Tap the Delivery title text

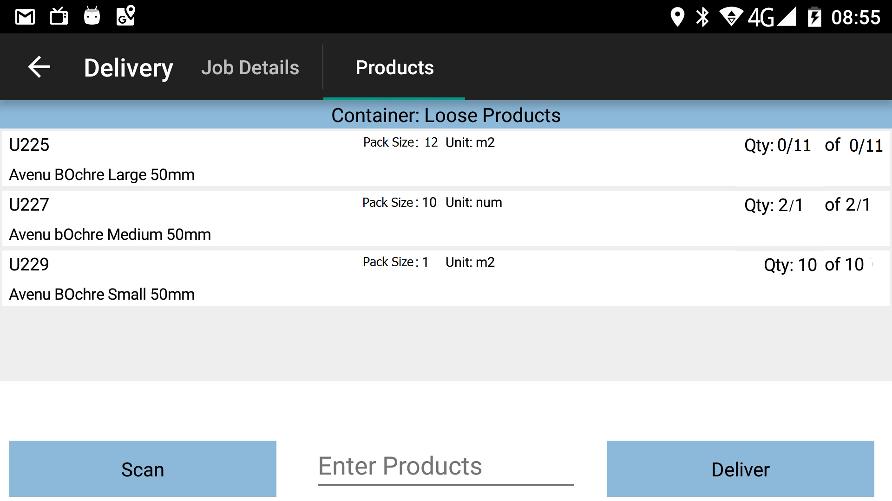pos(129,68)
